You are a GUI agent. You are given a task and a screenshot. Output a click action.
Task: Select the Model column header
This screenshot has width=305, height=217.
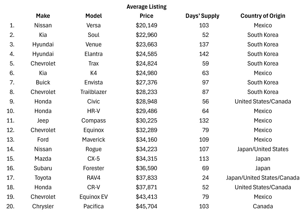[x=94, y=16]
